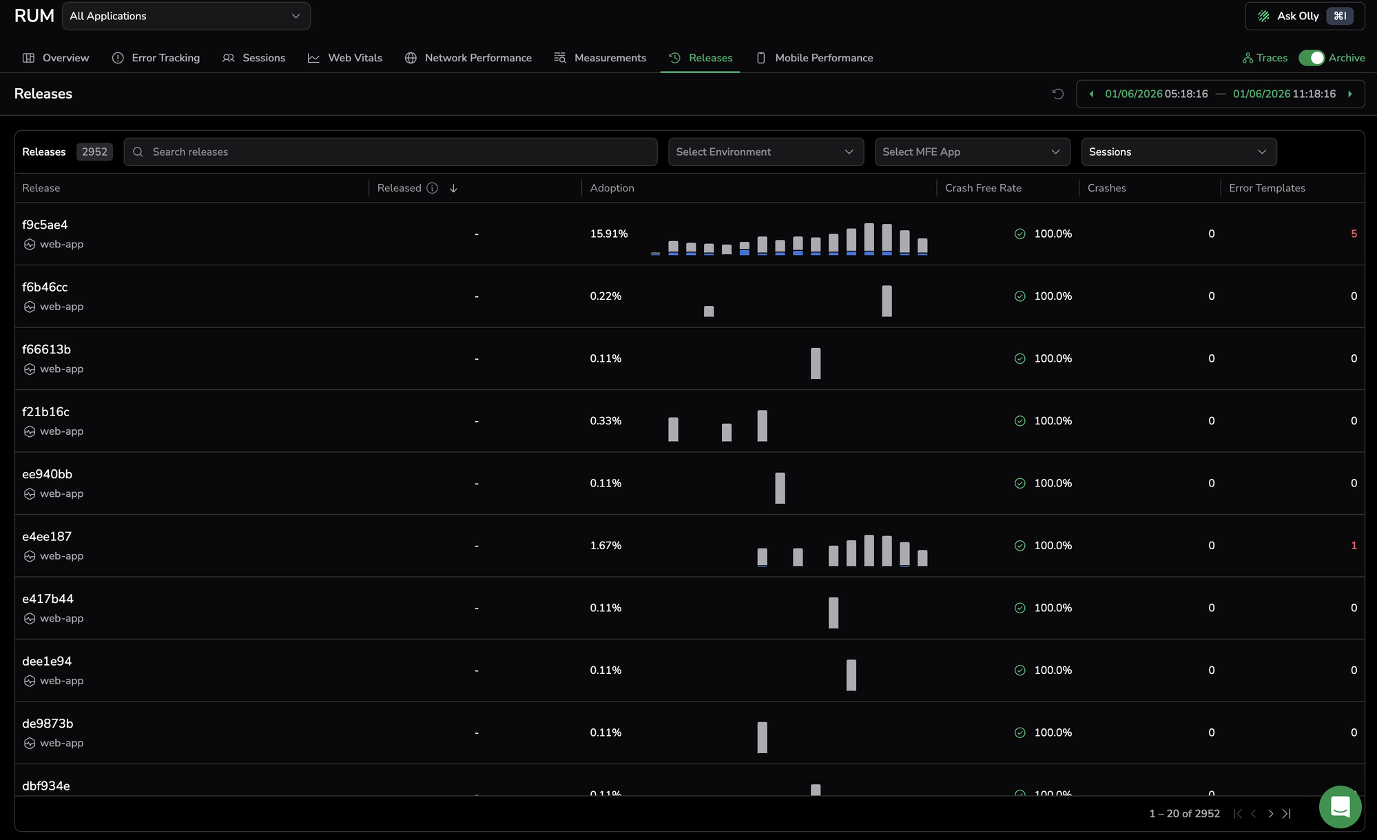
Task: Open the Overview tab
Action: (56, 58)
